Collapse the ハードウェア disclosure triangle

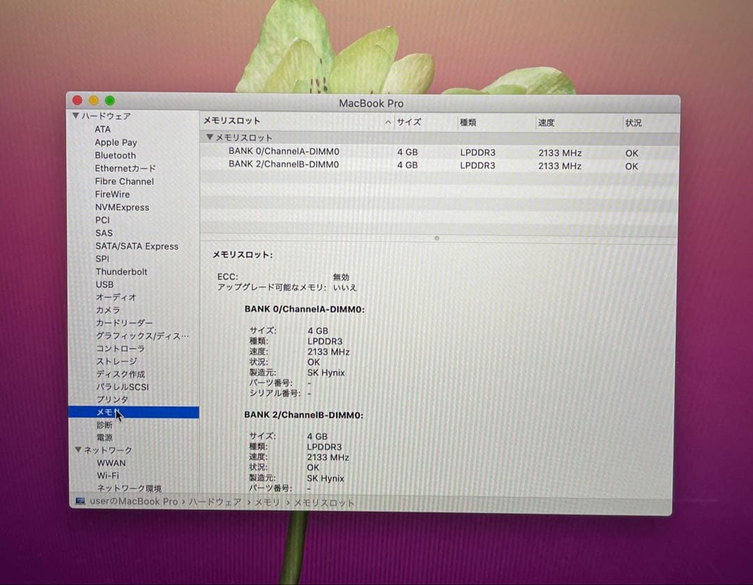click(77, 116)
